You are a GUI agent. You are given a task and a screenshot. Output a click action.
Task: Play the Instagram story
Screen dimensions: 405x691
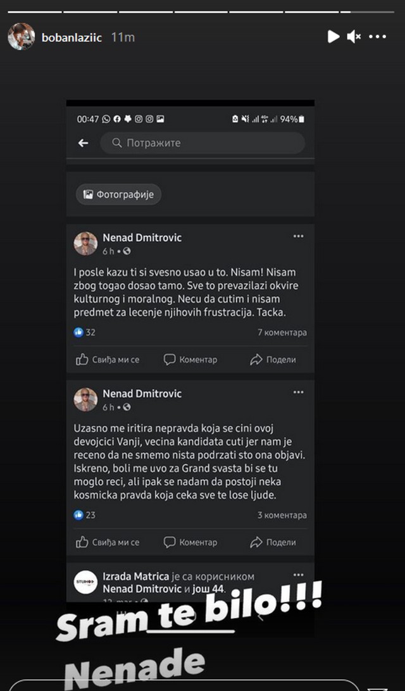[x=333, y=37]
